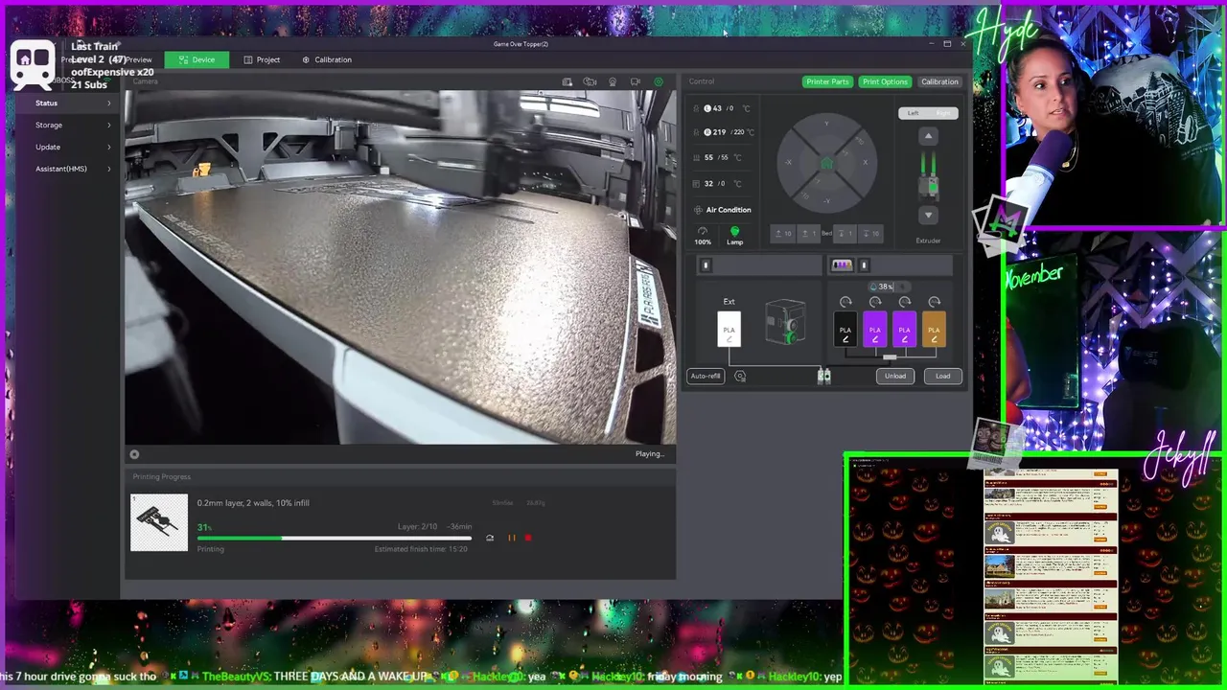
Task: Click extruder extrude down arrow
Action: pos(928,215)
